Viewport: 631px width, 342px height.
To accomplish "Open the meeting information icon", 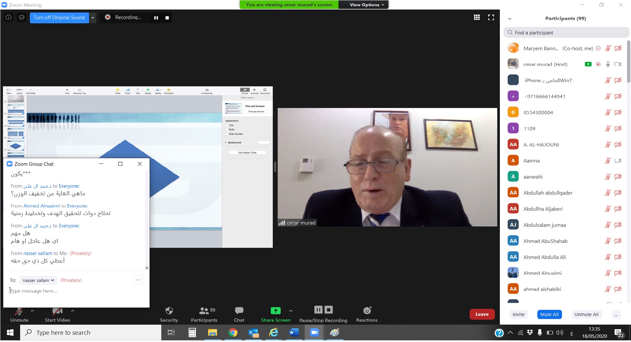I will coord(9,17).
